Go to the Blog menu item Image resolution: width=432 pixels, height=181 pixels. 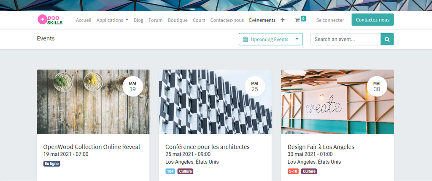pos(138,20)
